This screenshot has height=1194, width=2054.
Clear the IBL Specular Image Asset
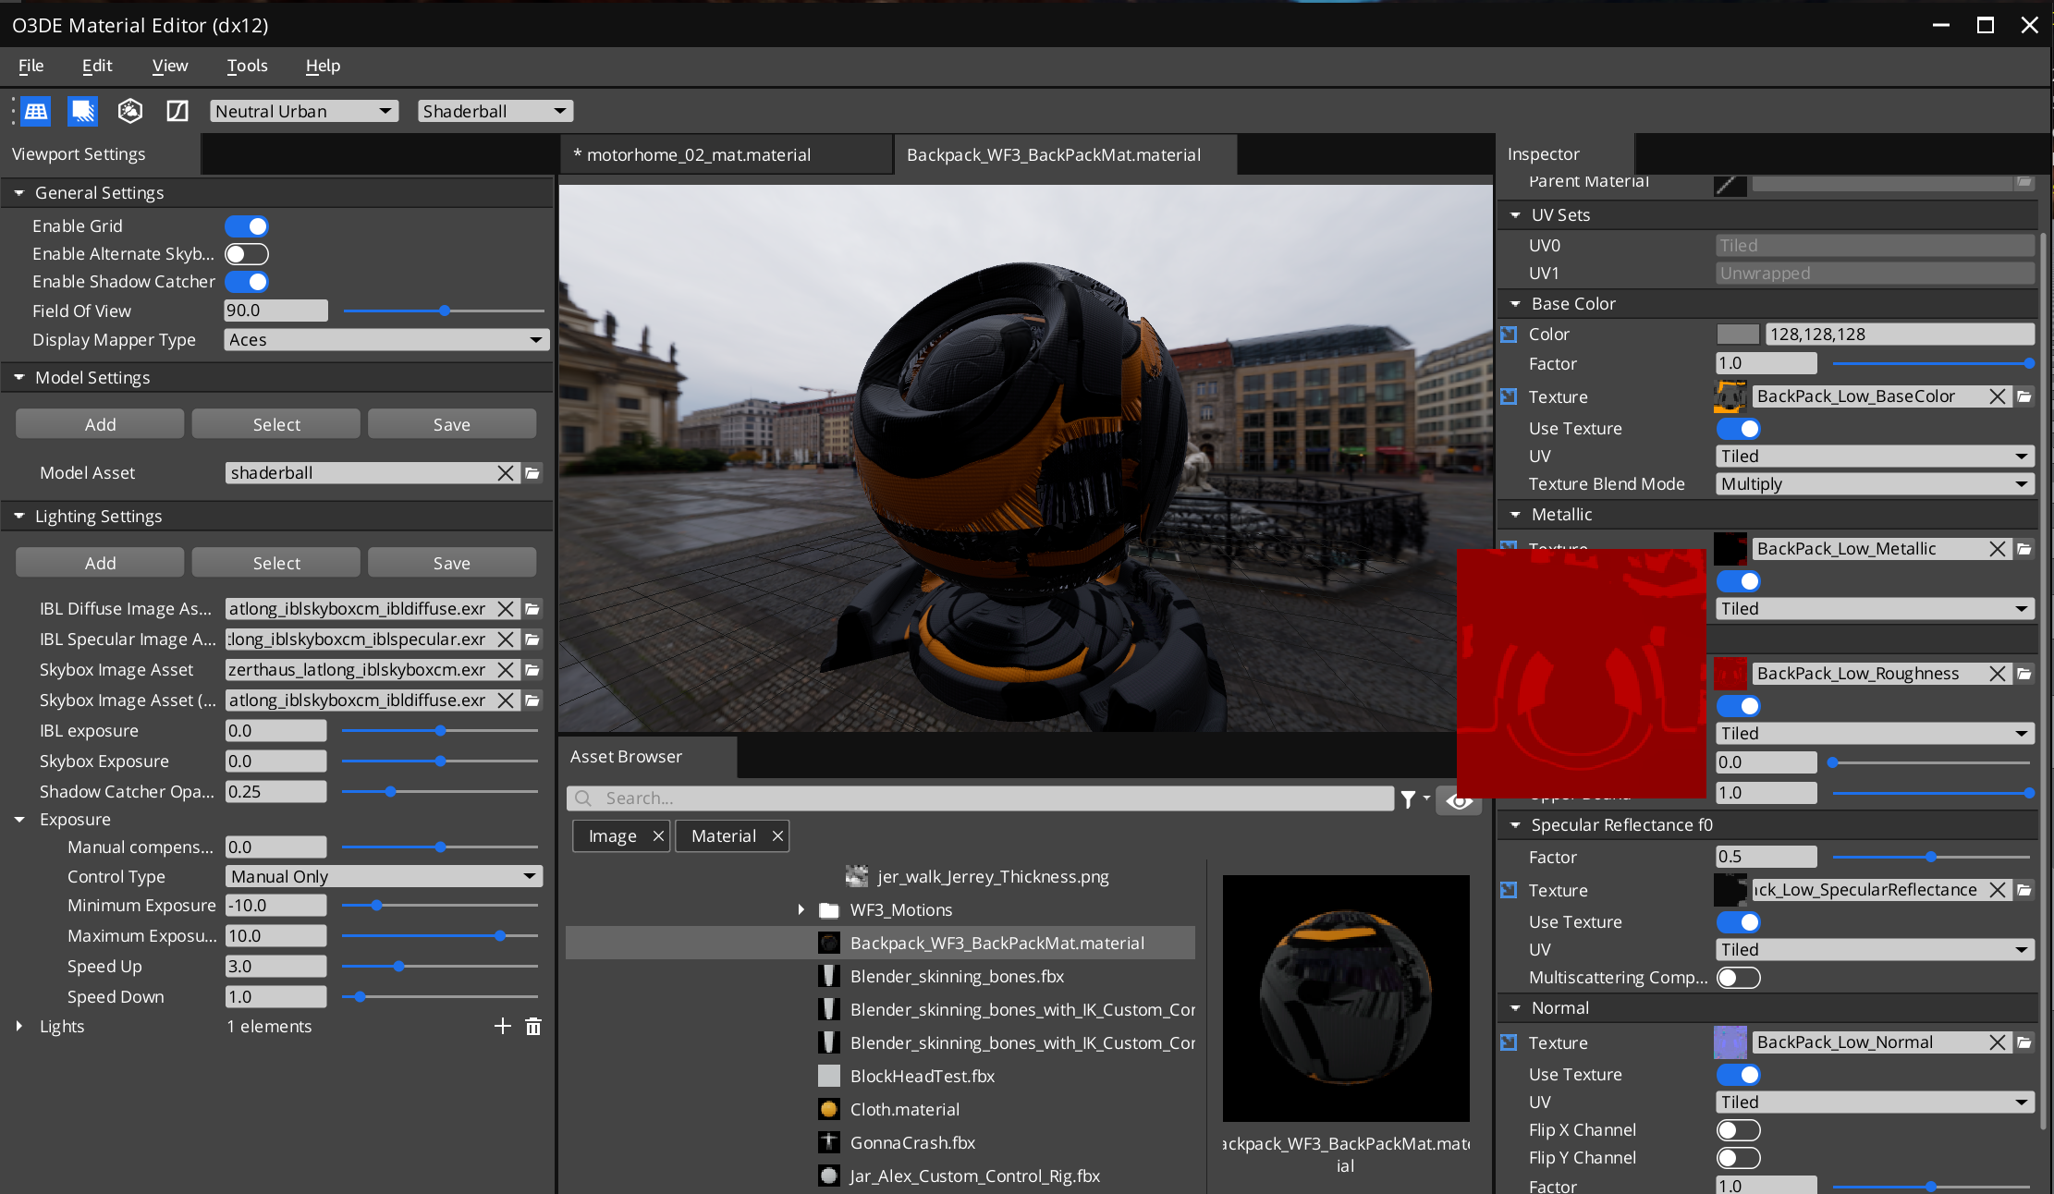pyautogui.click(x=505, y=640)
